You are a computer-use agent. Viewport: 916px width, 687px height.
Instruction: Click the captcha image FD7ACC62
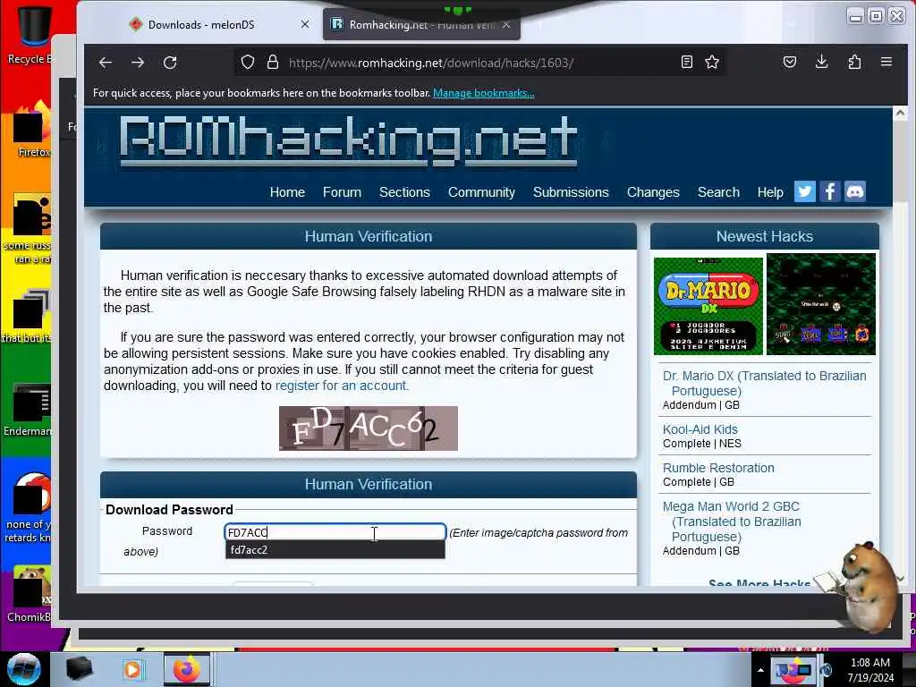click(x=368, y=428)
